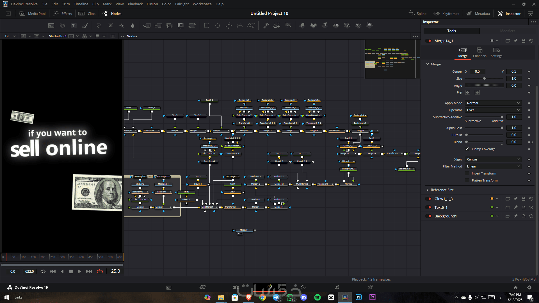Enable Flatten Transform checkbox
539x303 pixels.
[467, 180]
